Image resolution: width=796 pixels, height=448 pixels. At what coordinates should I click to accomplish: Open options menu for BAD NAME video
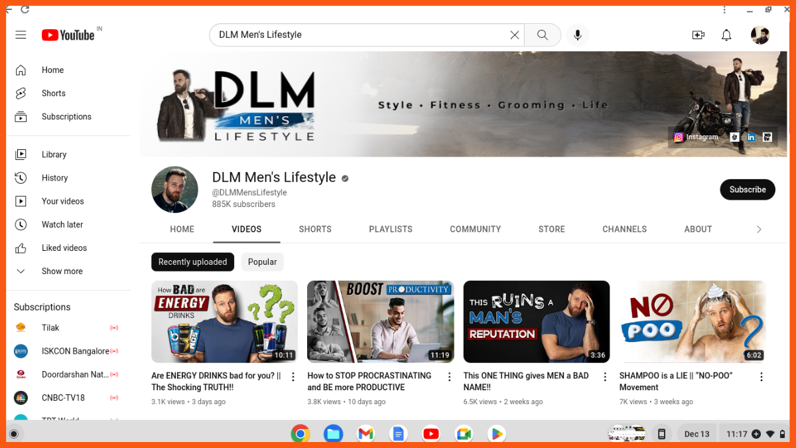click(605, 377)
